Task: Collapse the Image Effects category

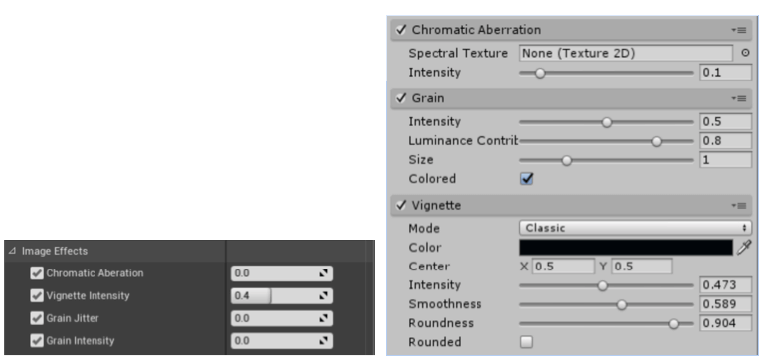Action: [x=12, y=251]
